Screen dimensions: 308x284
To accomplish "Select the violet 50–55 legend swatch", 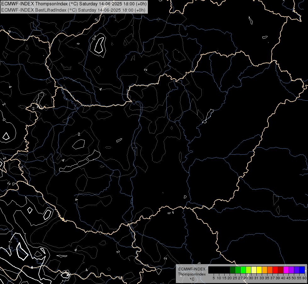I will [x=297, y=270].
